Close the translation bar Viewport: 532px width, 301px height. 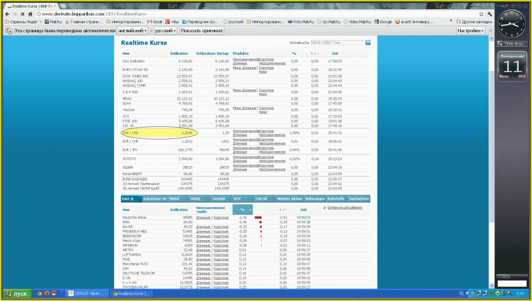pyautogui.click(x=491, y=31)
